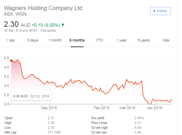Select the Max range tab
This screenshot has width=182, height=135.
tap(166, 40)
